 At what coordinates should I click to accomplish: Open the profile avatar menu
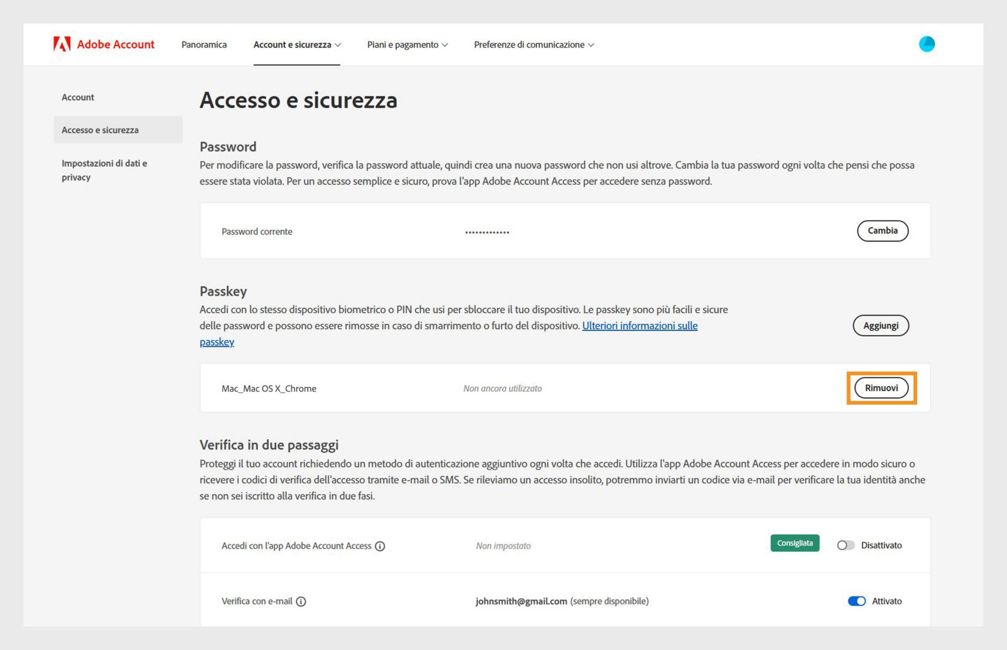click(x=926, y=44)
